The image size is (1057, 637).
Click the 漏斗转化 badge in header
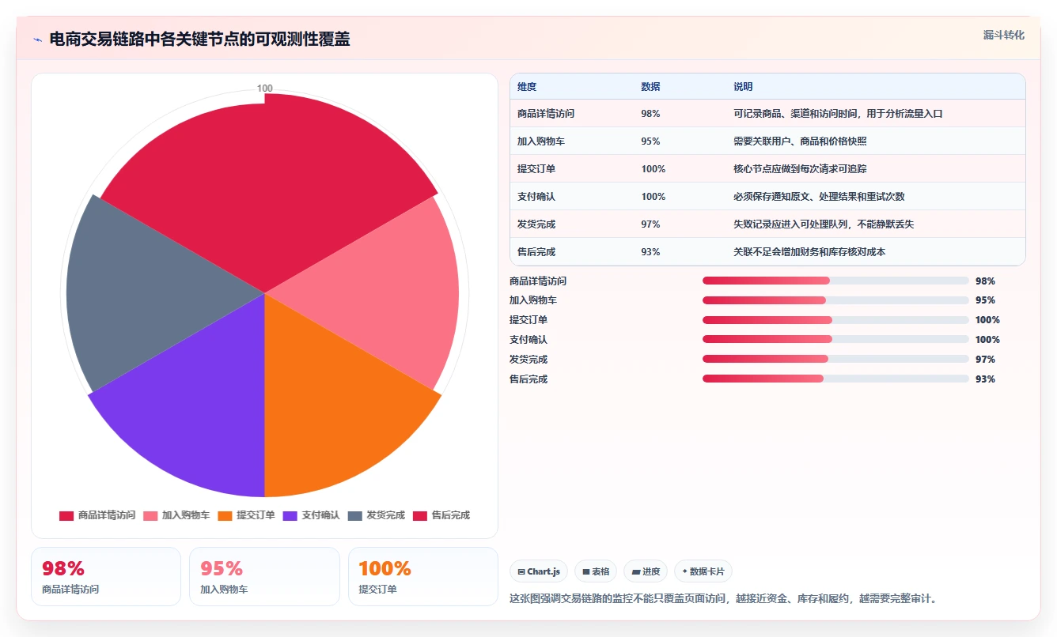[x=1004, y=36]
